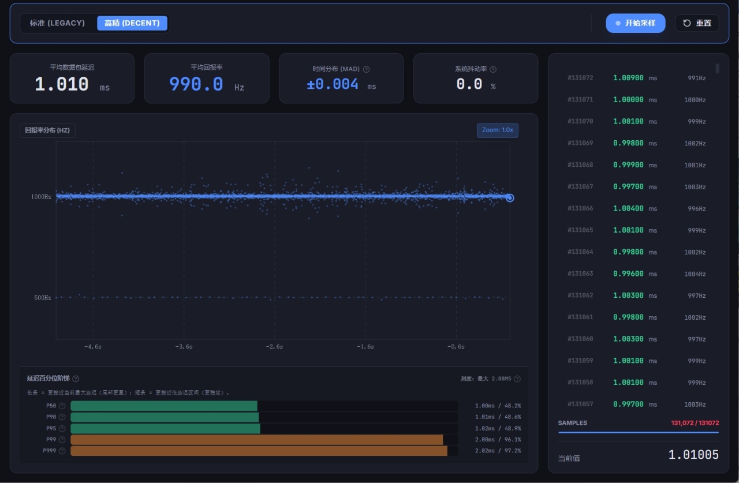Switch to 标准 (LEGACY) mode
Viewport: 739px width, 483px height.
coord(58,23)
